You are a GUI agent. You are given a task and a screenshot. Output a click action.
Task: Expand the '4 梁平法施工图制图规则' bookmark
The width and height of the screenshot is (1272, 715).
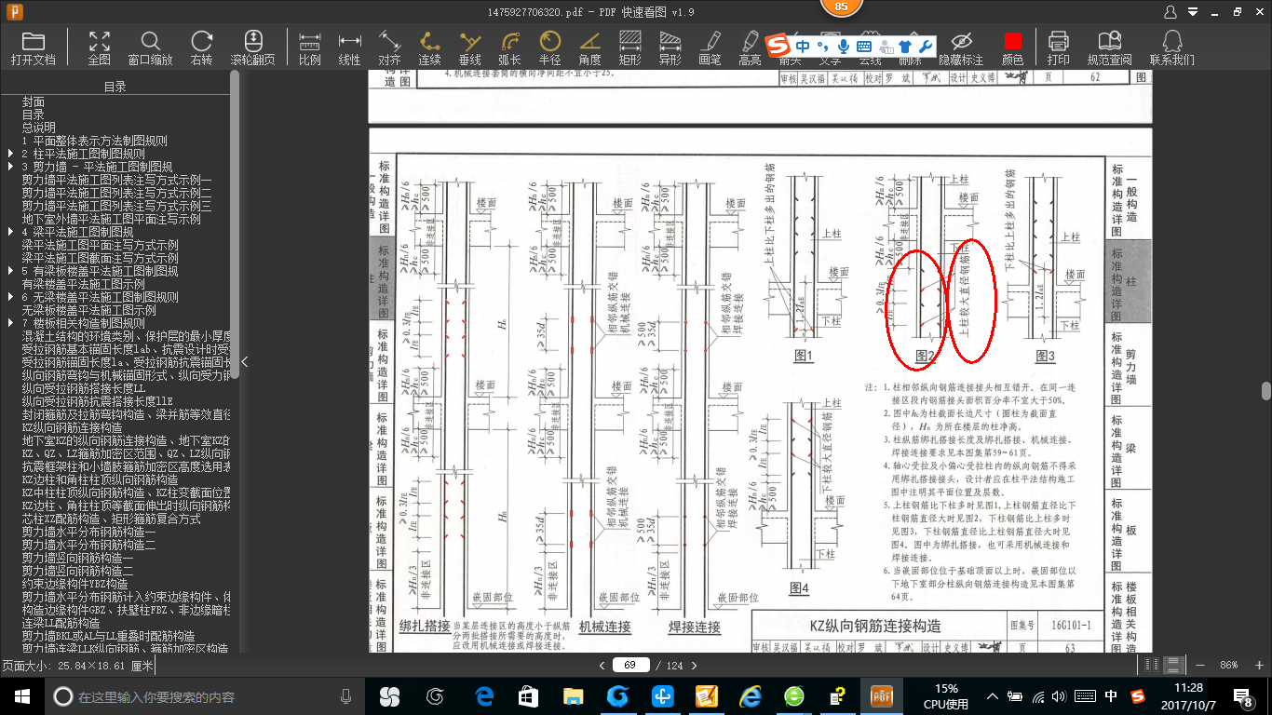point(10,232)
